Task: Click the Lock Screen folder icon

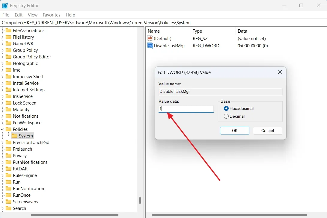Action: [x=8, y=103]
